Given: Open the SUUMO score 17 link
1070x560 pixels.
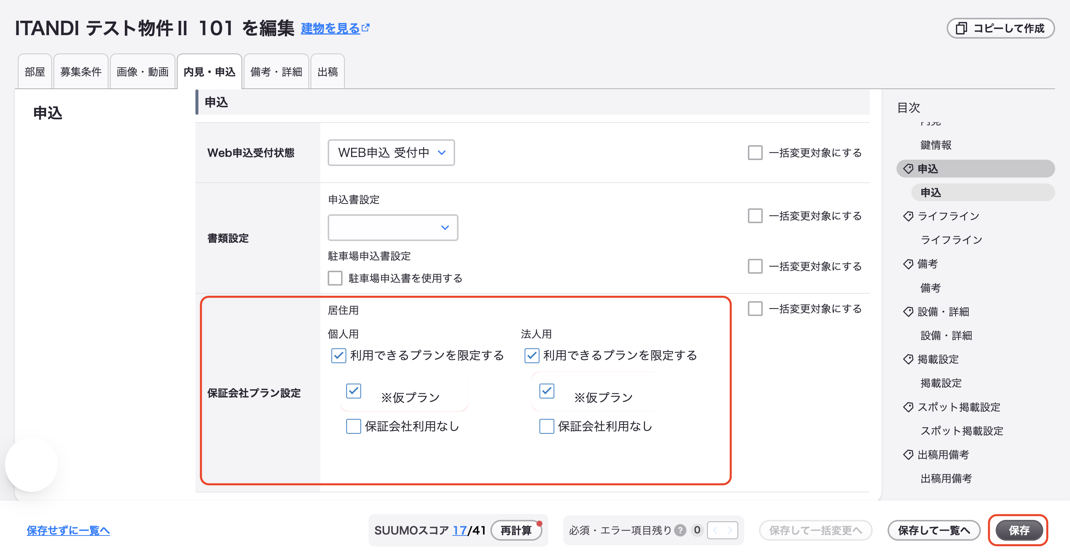Looking at the screenshot, I should 460,530.
